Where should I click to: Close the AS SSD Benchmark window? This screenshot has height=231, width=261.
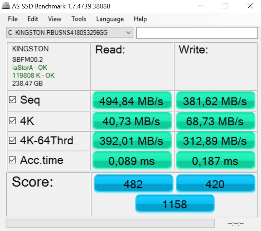250,6
